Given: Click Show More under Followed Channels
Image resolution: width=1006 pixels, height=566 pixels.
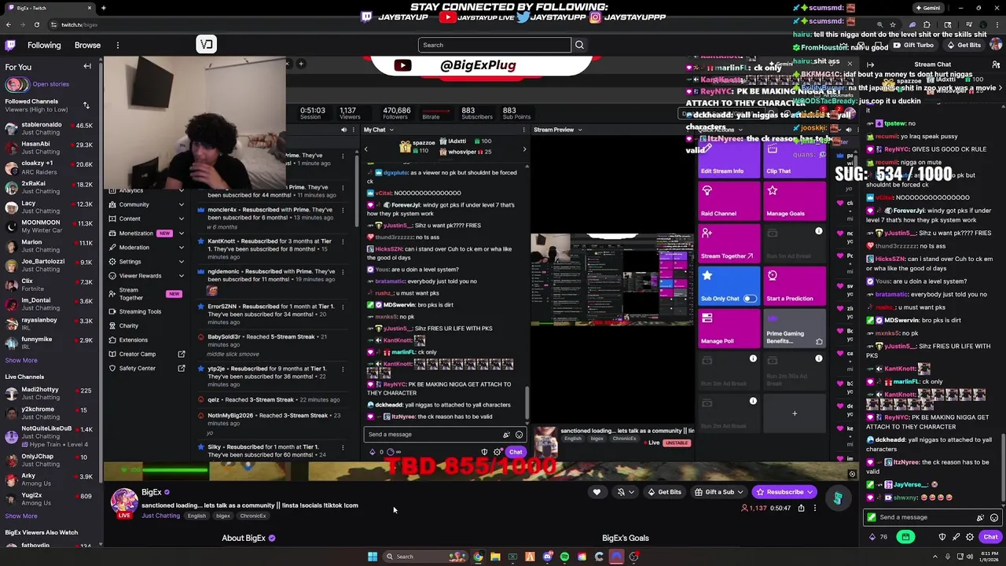Looking at the screenshot, I should click(x=21, y=360).
